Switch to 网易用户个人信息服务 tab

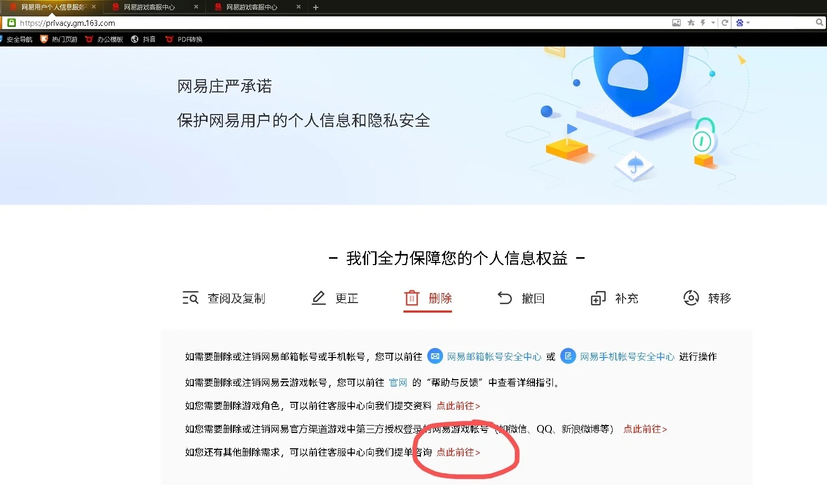pyautogui.click(x=53, y=7)
